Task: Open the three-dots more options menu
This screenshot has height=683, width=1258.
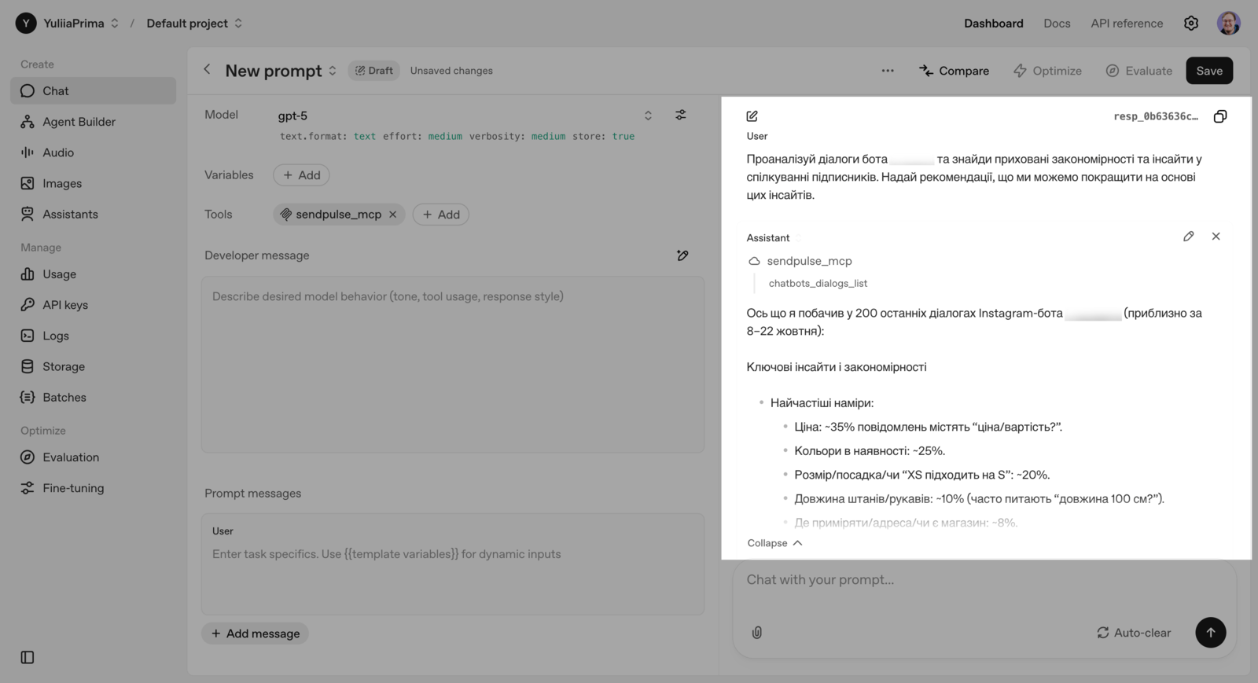Action: (x=888, y=71)
